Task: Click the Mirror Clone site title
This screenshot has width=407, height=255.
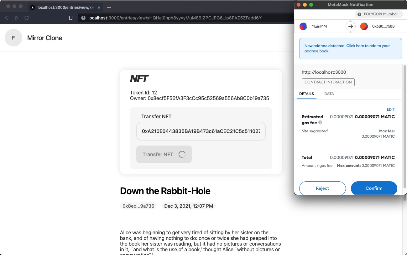Action: (44, 38)
